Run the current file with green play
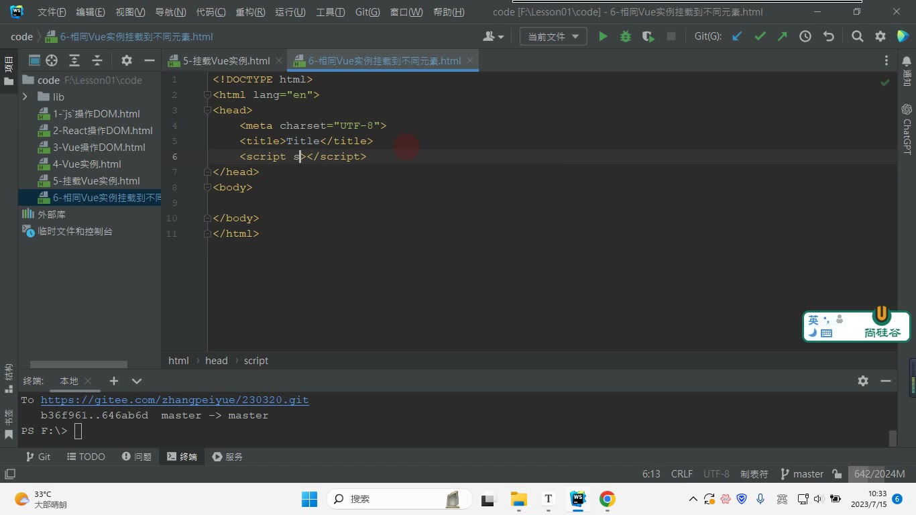The width and height of the screenshot is (916, 515). coord(603,37)
